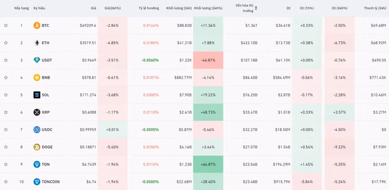Click SOL funding rate 0.0300%

point(151,95)
